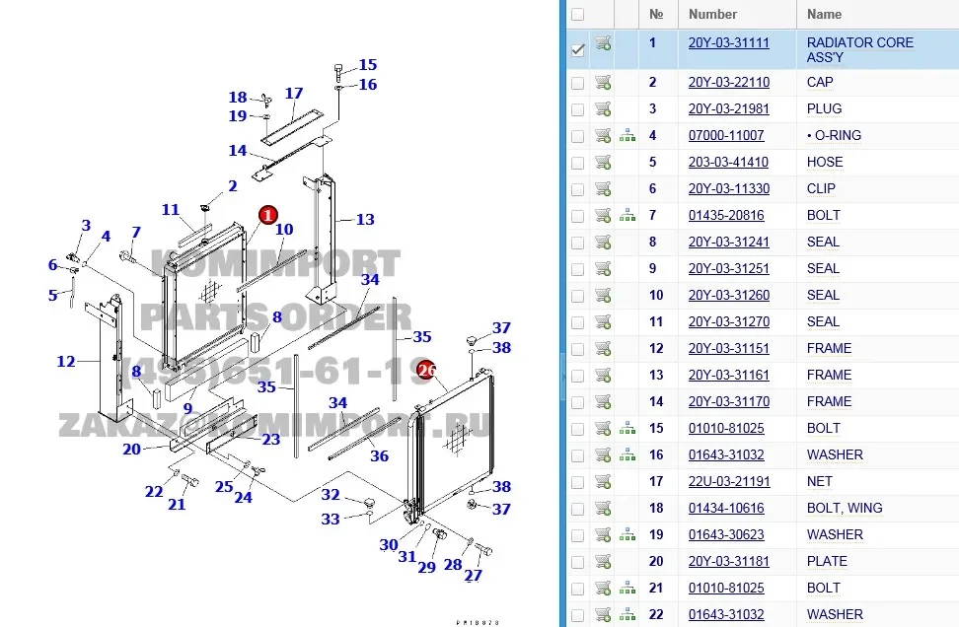Open part number 01434-10616 link

click(x=726, y=508)
